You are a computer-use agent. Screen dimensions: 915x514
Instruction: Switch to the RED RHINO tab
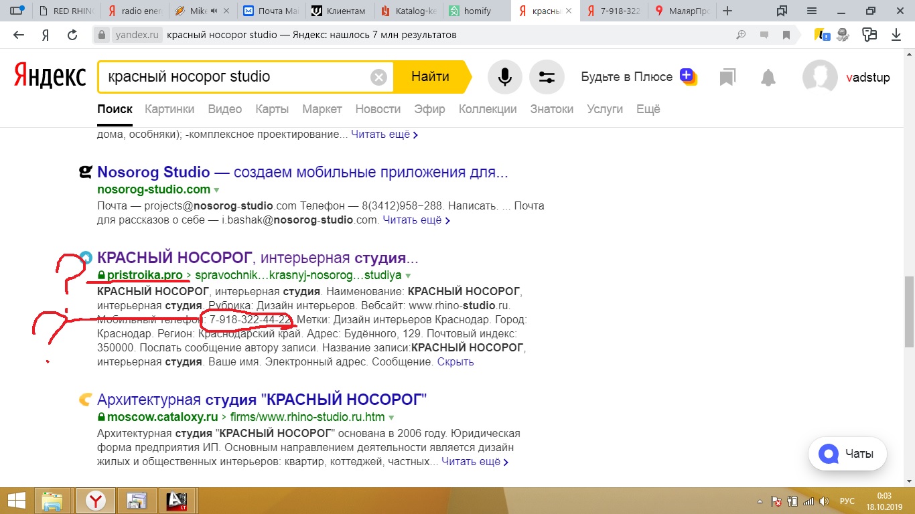click(67, 11)
